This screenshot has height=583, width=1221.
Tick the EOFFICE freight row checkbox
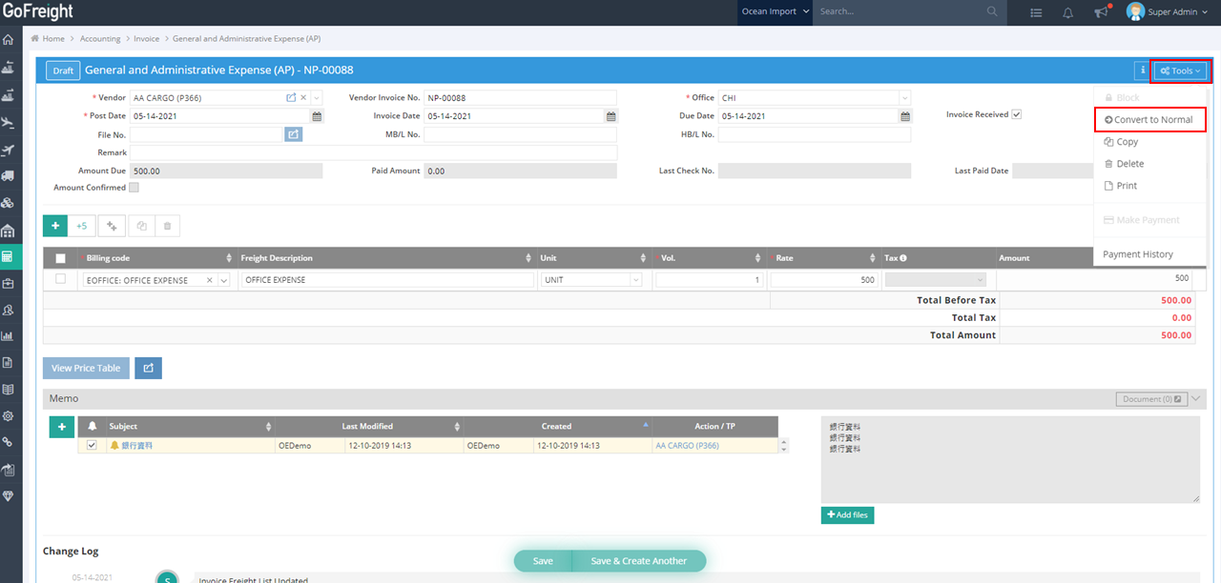[61, 279]
